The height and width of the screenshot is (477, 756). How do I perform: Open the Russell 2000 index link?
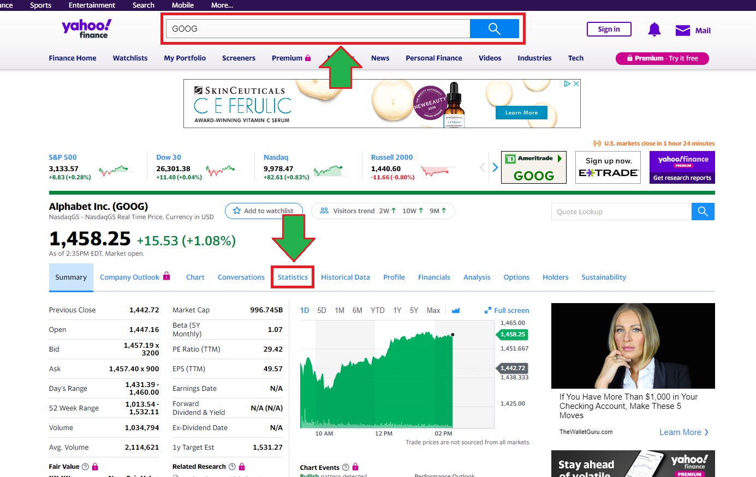tap(392, 157)
